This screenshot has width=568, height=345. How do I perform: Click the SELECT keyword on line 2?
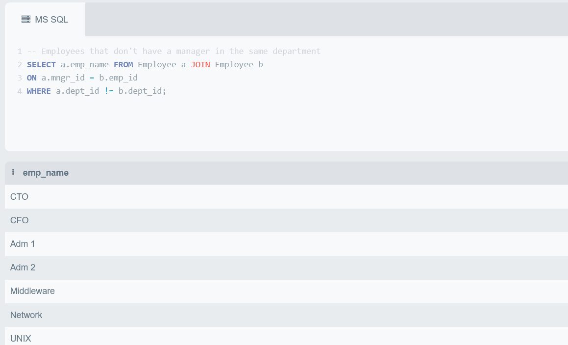point(41,65)
